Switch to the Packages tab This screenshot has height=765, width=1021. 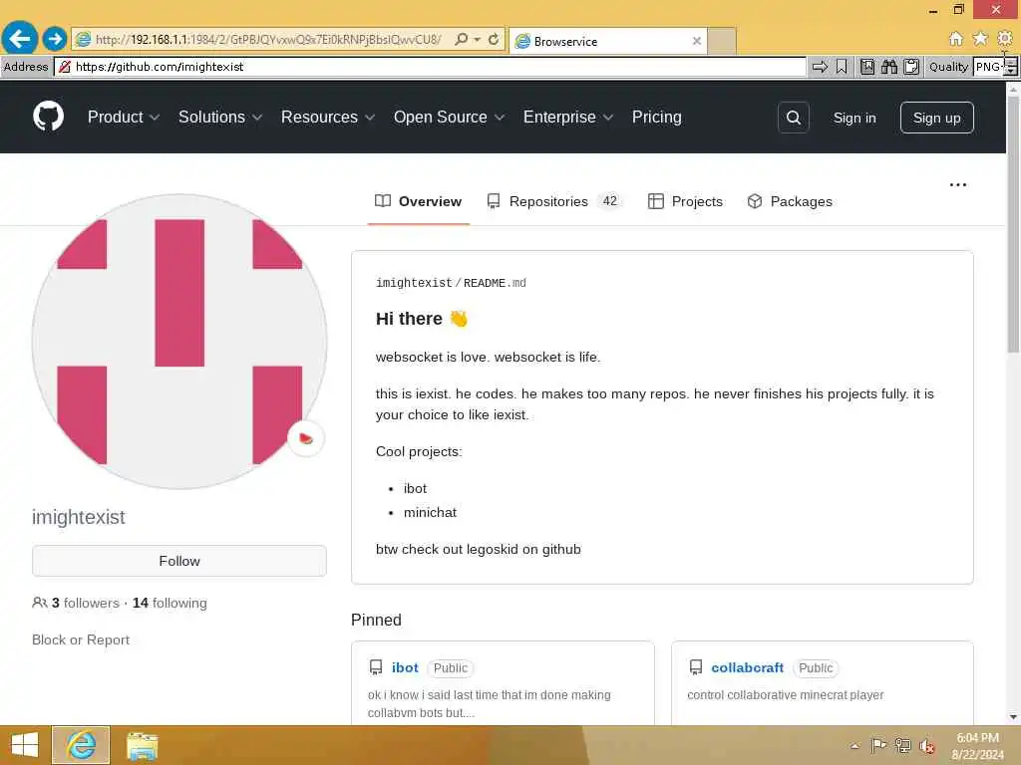click(x=790, y=201)
